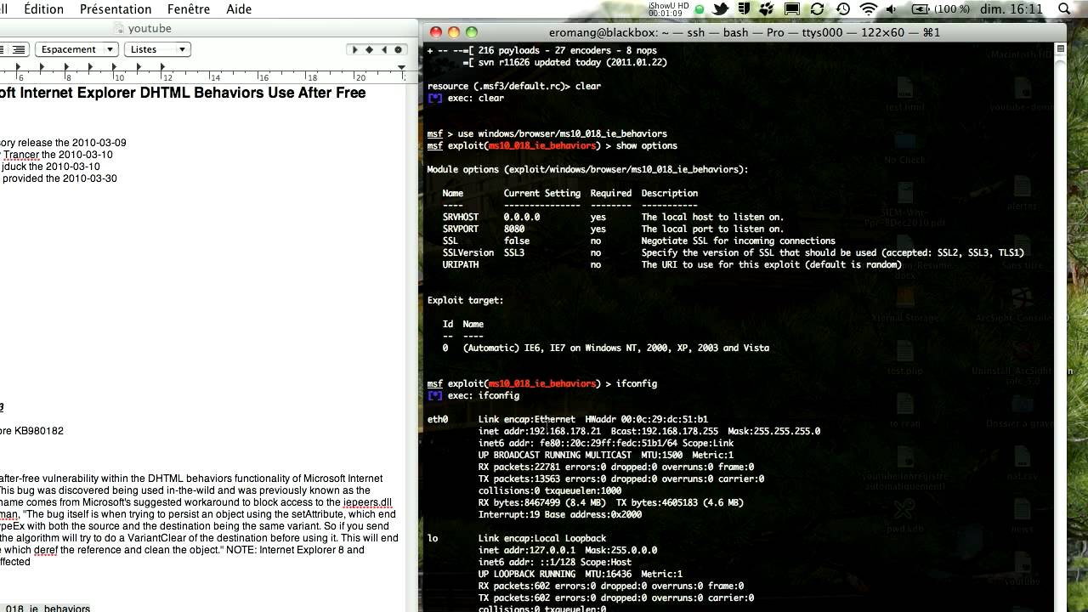Open the Fenêtre menu
Screen dimensions: 1088x612
(x=189, y=8)
